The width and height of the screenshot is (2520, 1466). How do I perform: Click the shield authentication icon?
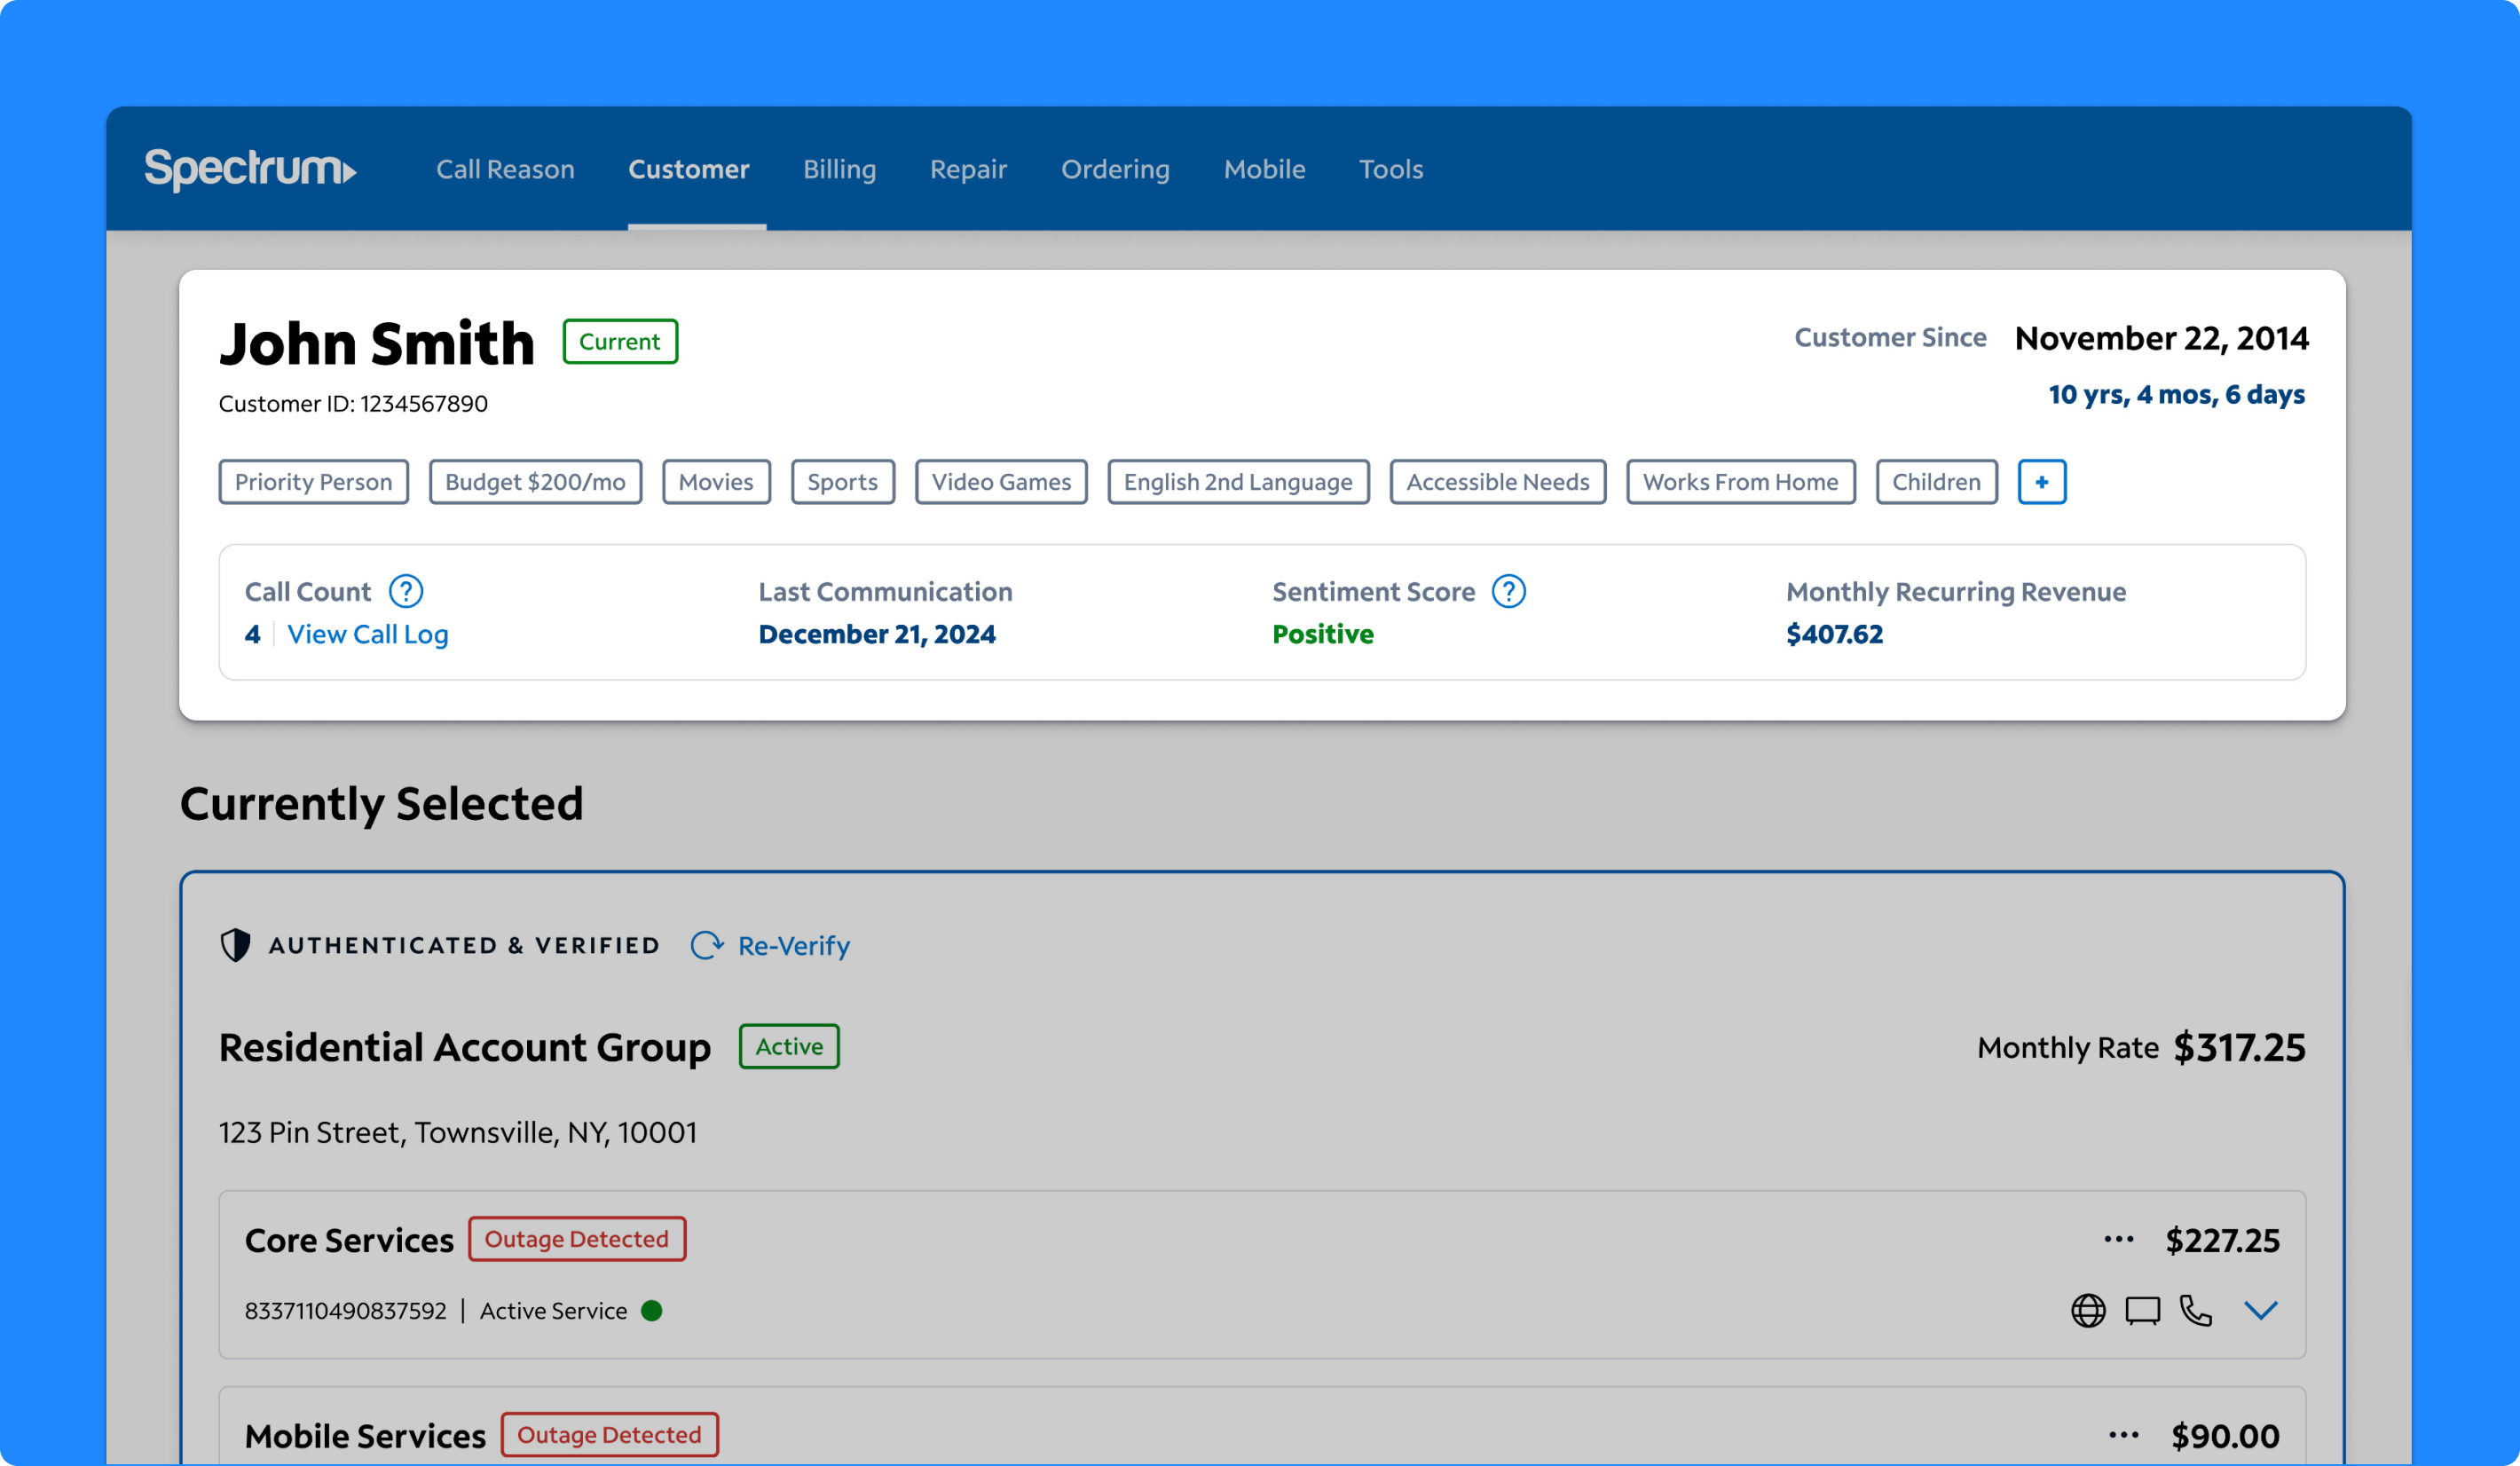[236, 945]
